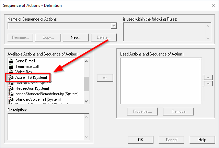Create a sequence with New... button
Screen dimensions: 219x148
[76, 37]
